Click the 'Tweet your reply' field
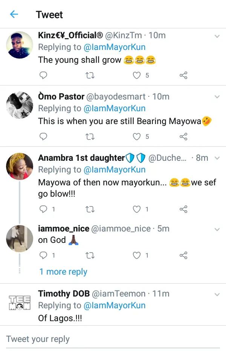226x351 pixels. pos(113,339)
